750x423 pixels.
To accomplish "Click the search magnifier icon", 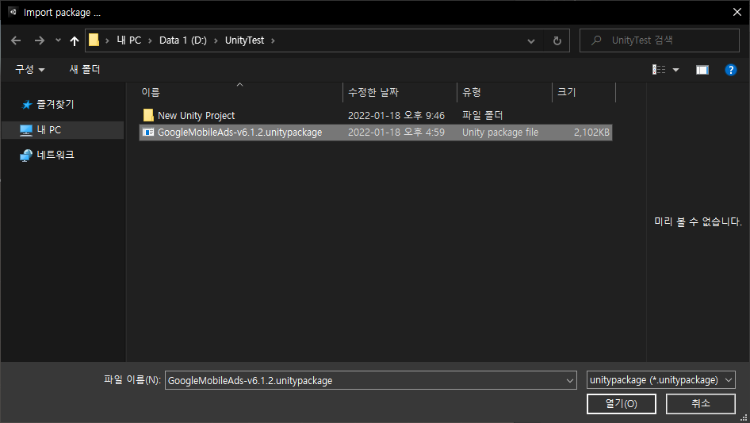I will pyautogui.click(x=596, y=40).
